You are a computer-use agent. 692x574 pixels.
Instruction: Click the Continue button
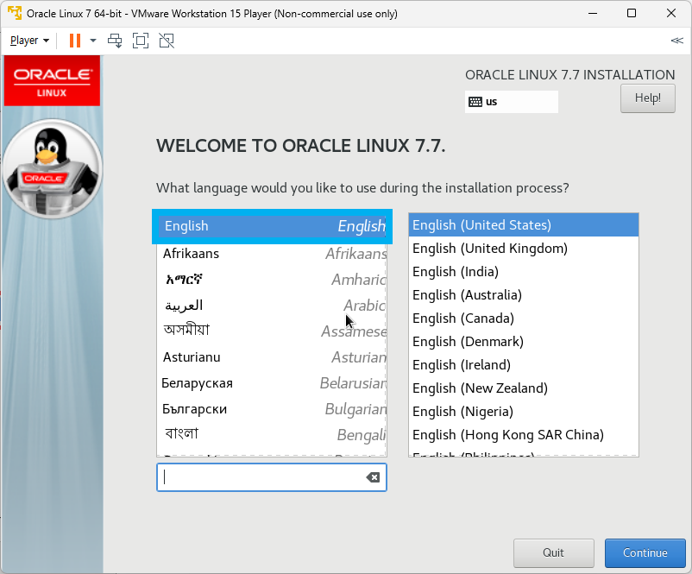[x=645, y=552]
